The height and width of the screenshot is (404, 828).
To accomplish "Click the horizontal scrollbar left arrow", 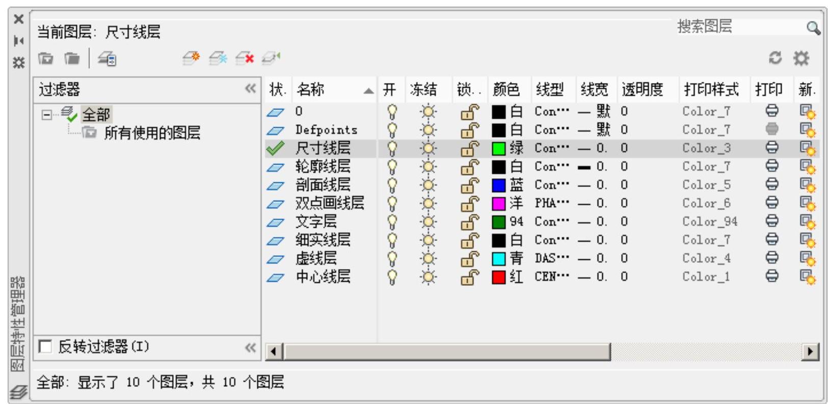I will point(274,351).
